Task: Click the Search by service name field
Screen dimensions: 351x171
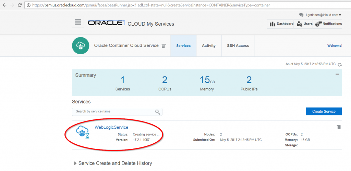Action: tap(113, 112)
